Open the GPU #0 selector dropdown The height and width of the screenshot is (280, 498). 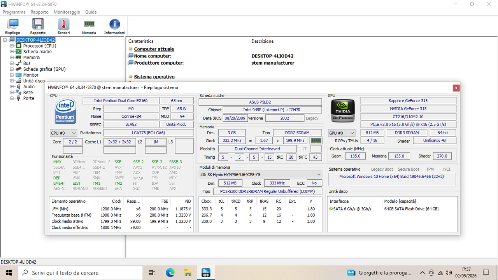click(x=342, y=133)
